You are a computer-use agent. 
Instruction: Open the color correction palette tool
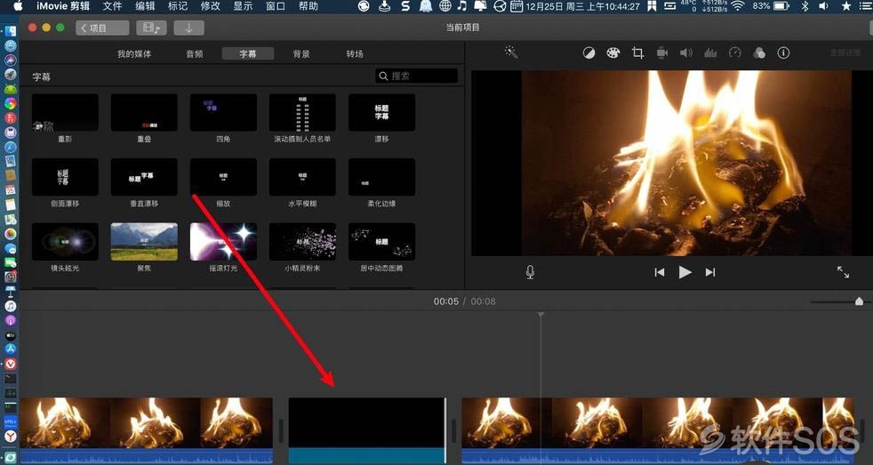(613, 53)
